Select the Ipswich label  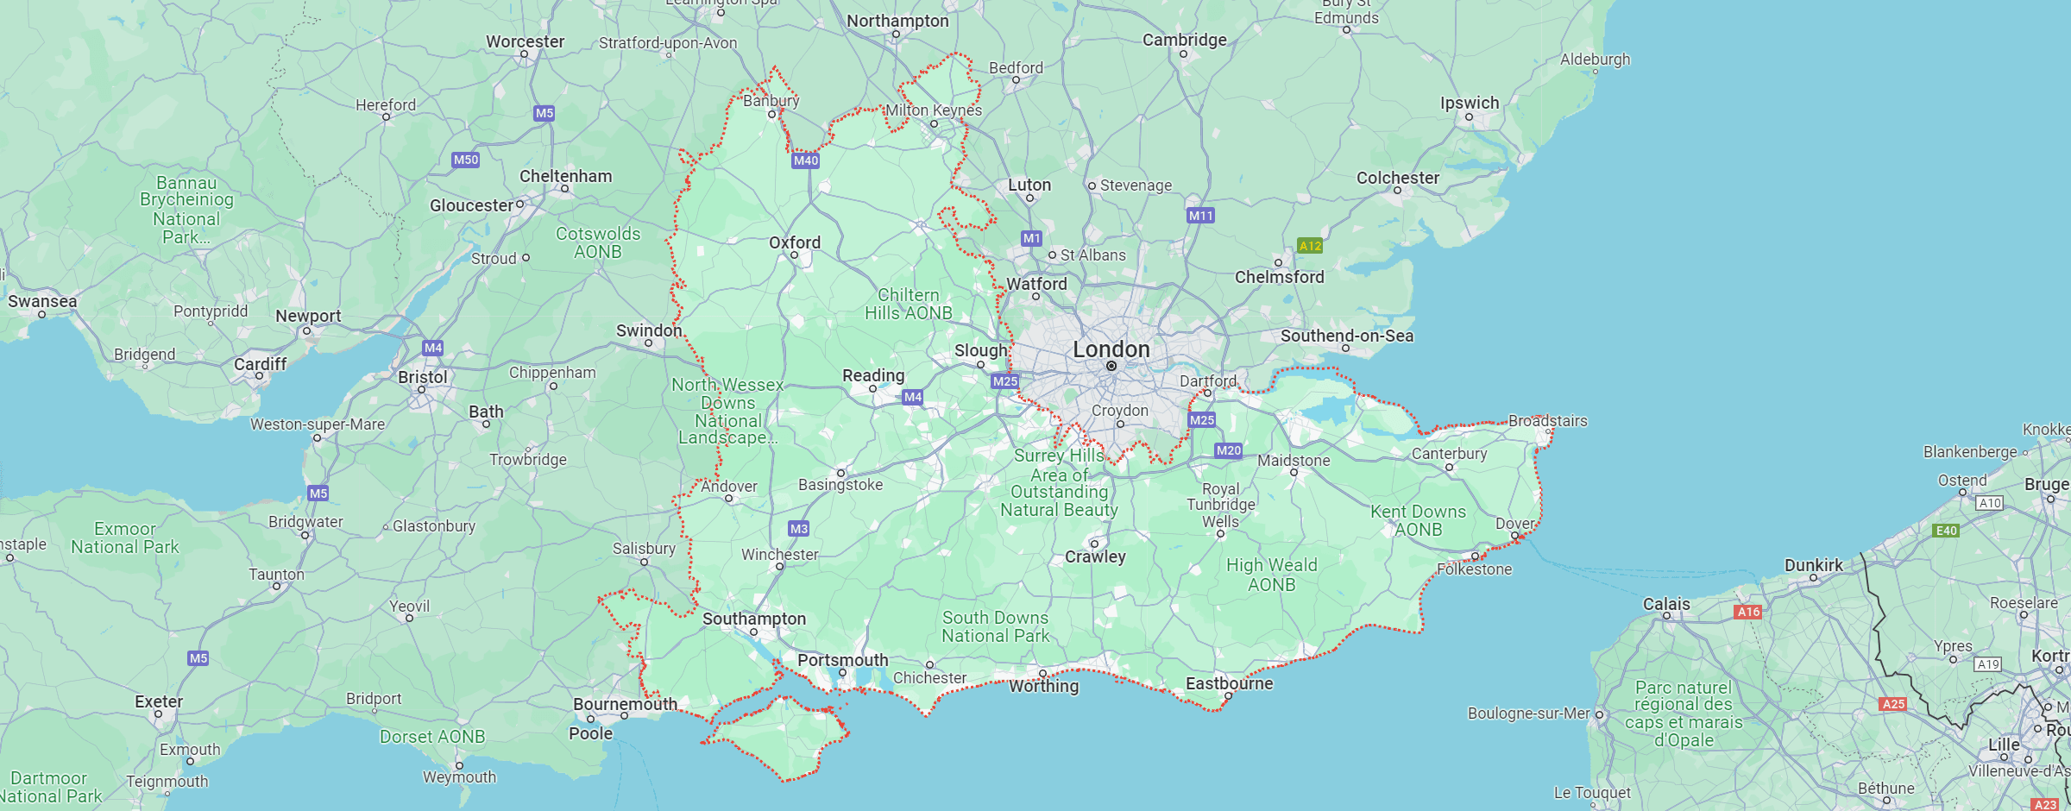(1470, 103)
